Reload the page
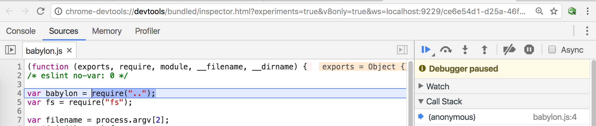The height and width of the screenshot is (126, 596). click(x=41, y=11)
